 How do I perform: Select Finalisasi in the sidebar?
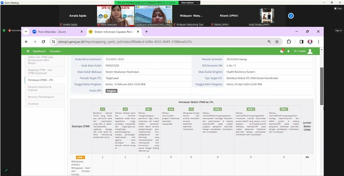[33, 104]
